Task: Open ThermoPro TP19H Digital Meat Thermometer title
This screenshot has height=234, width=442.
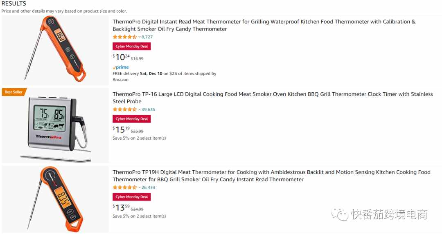Action: [x=271, y=176]
